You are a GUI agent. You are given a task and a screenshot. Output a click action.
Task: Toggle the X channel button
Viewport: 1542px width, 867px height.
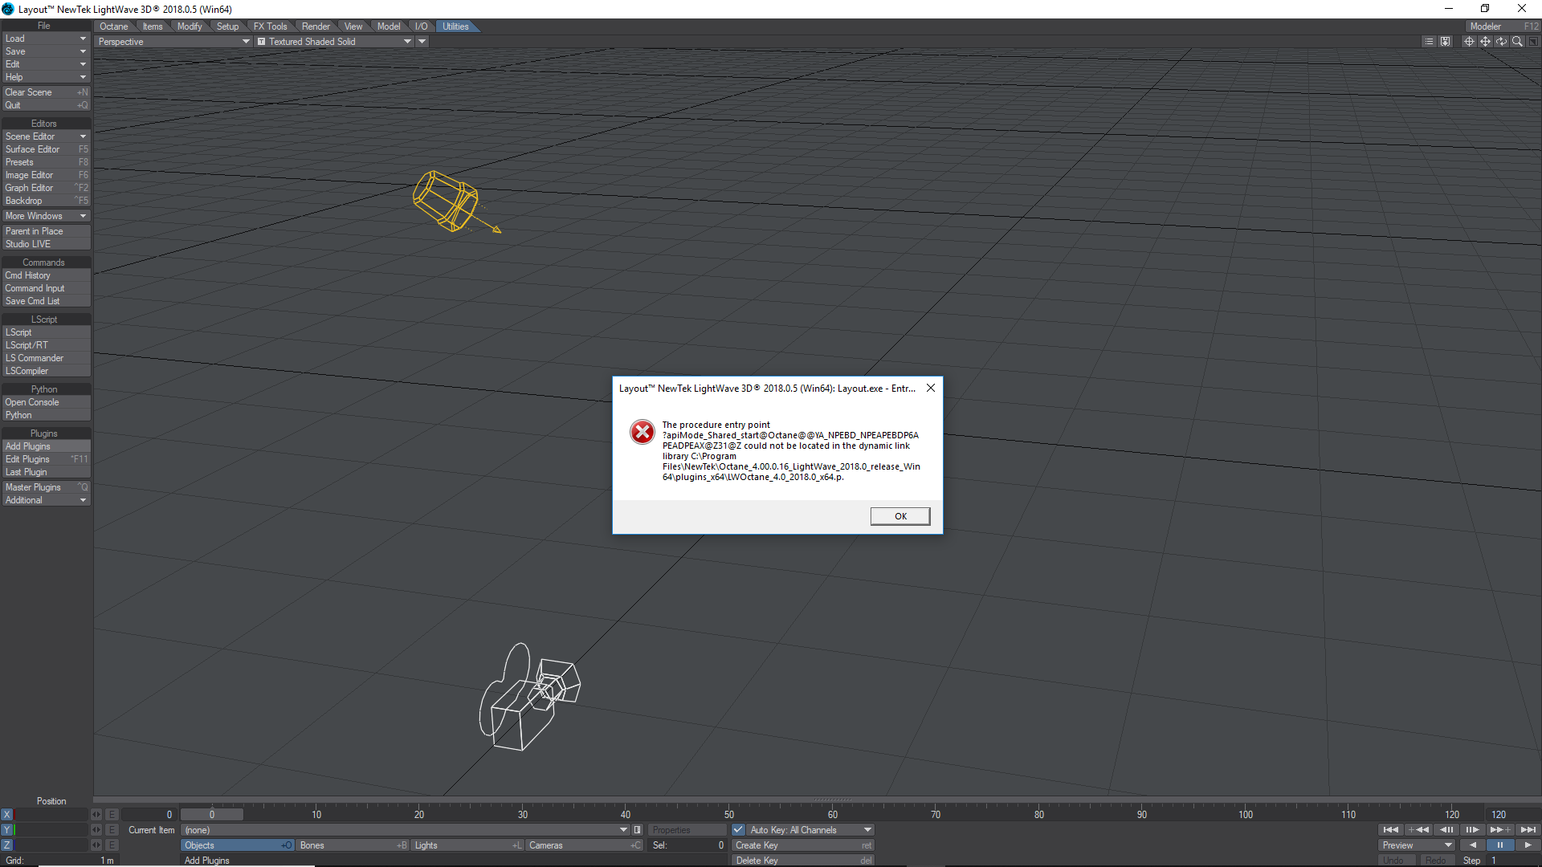coord(7,815)
